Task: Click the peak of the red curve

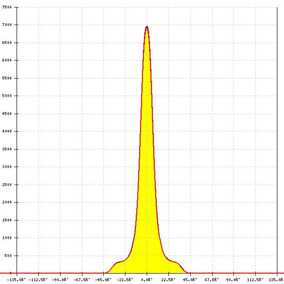Action: coord(147,27)
